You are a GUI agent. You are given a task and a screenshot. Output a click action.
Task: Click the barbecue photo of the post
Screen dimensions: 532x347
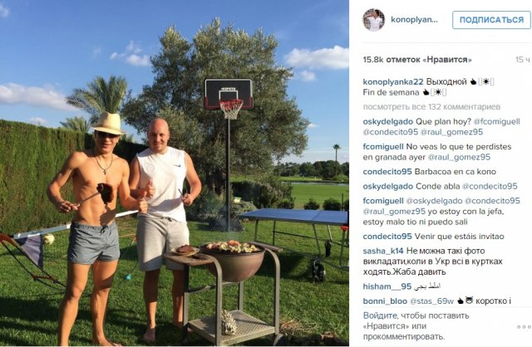[175, 173]
